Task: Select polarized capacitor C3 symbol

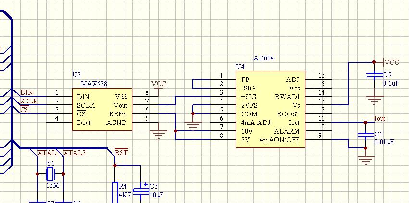Action: (x=141, y=191)
